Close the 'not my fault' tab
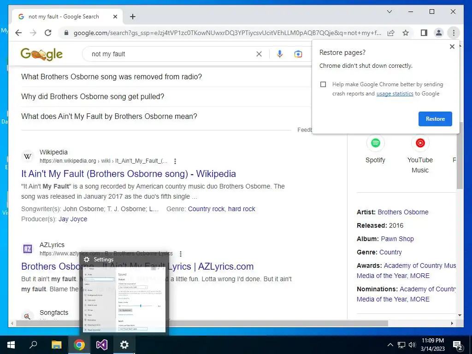This screenshot has height=354, width=472. pyautogui.click(x=115, y=17)
